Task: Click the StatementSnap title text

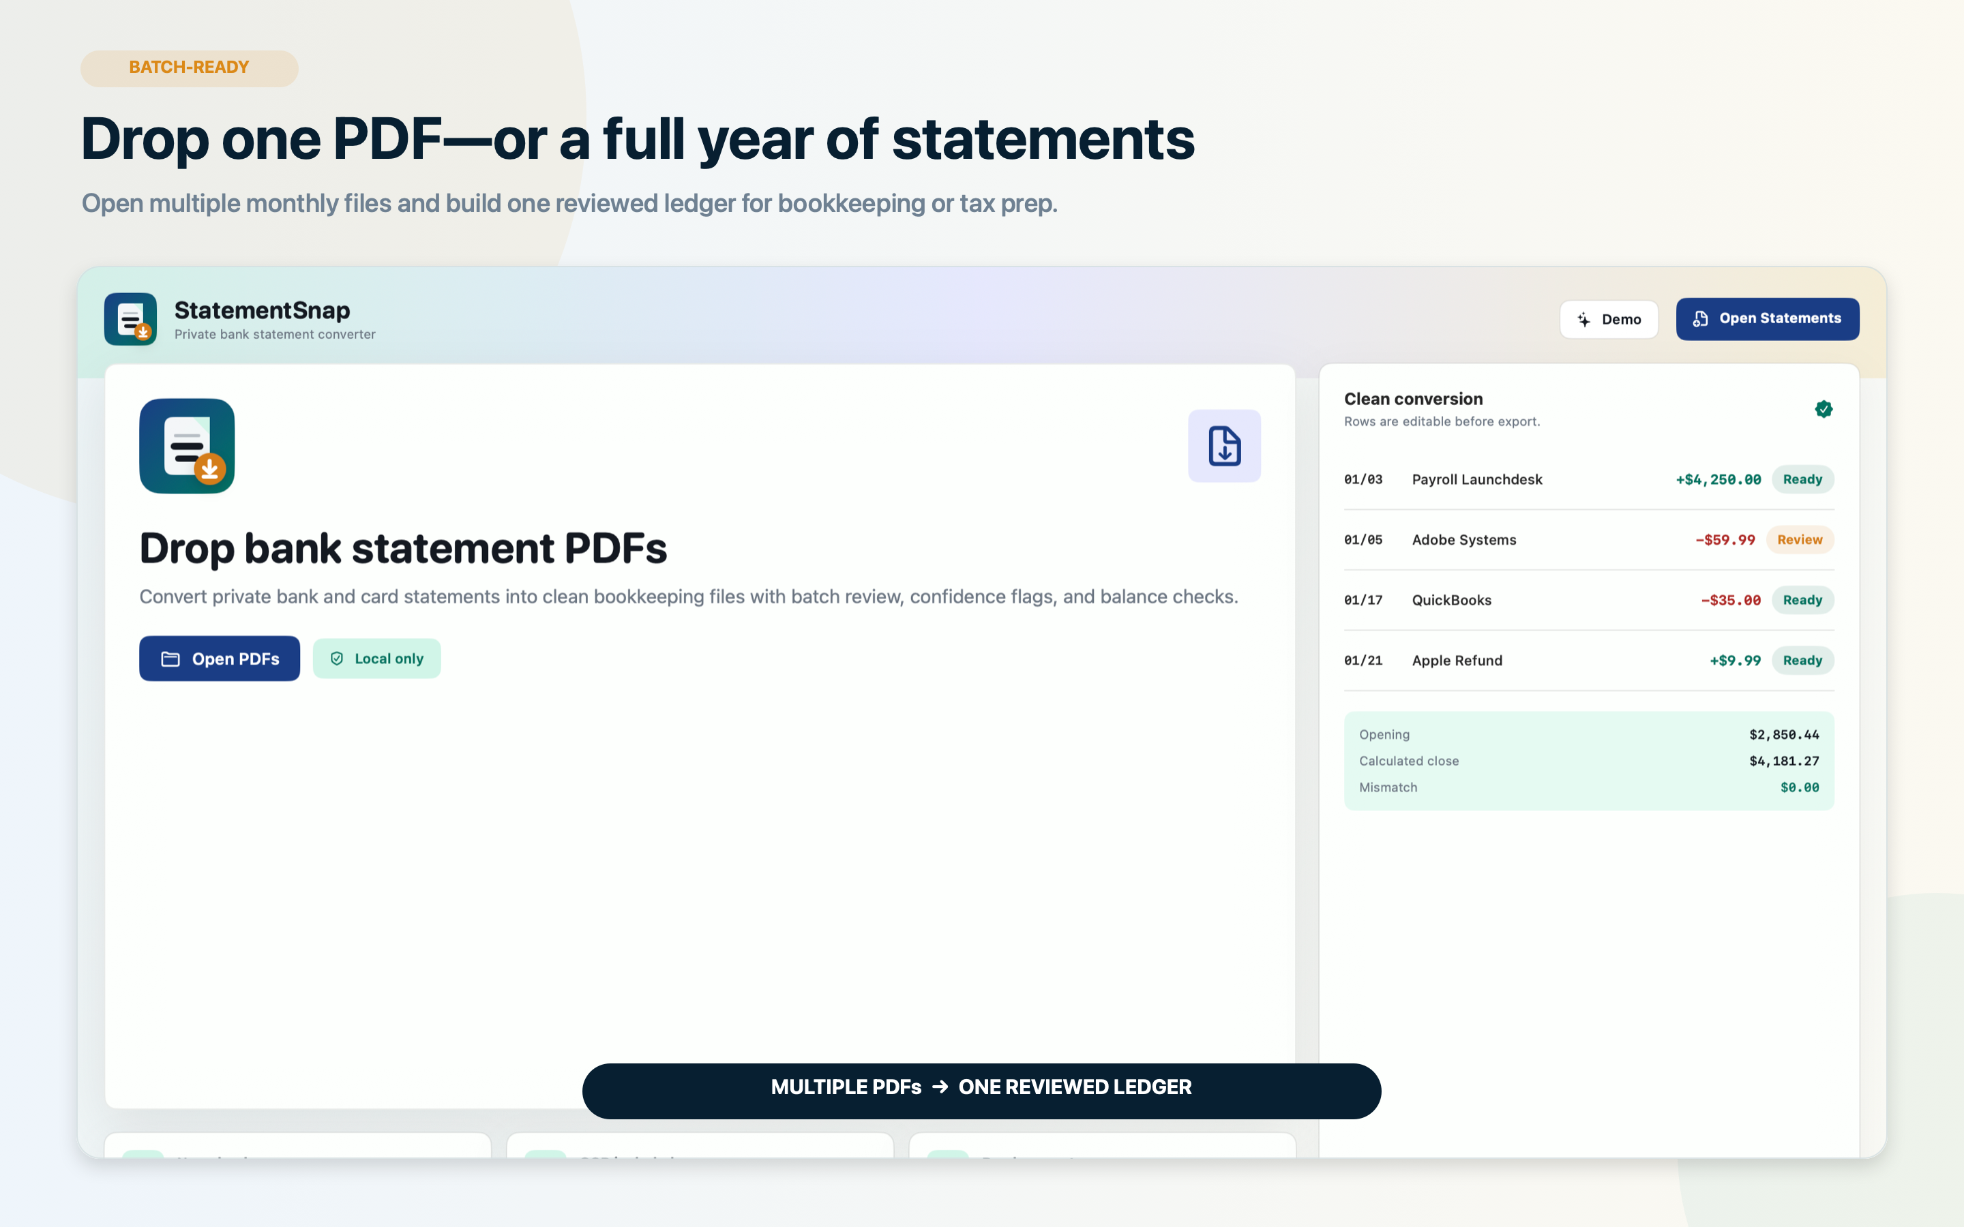Action: coord(262,310)
